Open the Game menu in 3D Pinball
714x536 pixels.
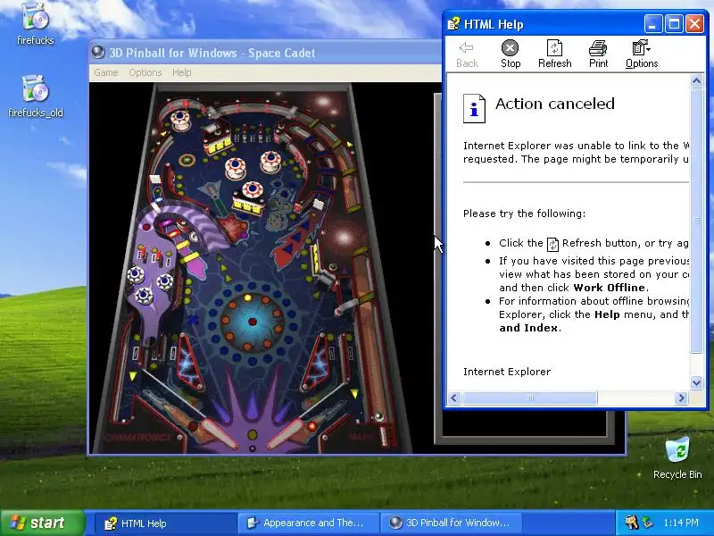tap(106, 72)
